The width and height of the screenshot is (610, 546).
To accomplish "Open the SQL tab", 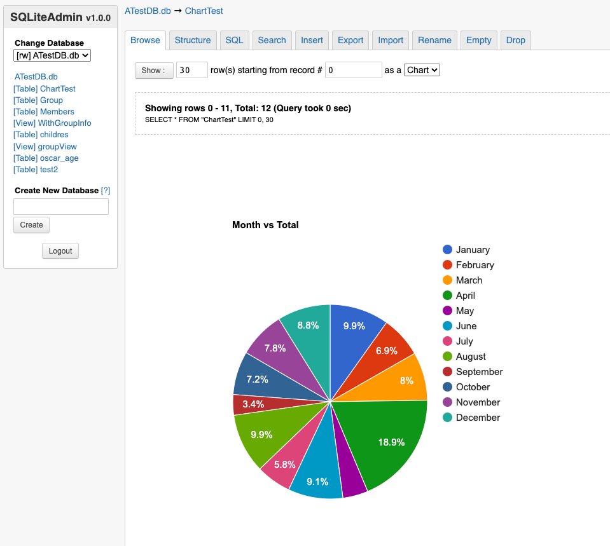I will click(x=234, y=40).
